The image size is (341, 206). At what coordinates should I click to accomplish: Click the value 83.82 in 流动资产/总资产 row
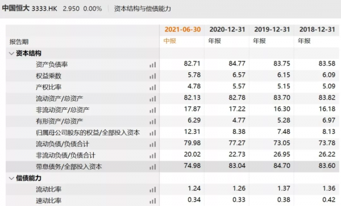327,97
